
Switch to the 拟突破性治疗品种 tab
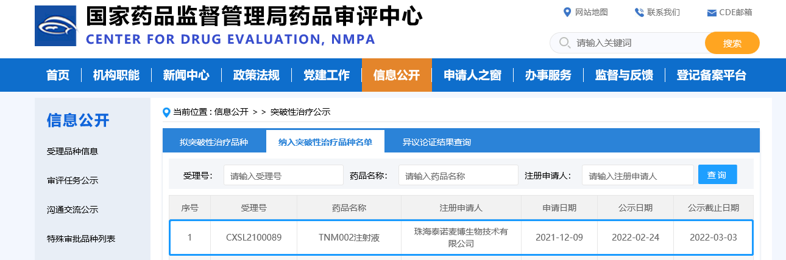pyautogui.click(x=214, y=142)
